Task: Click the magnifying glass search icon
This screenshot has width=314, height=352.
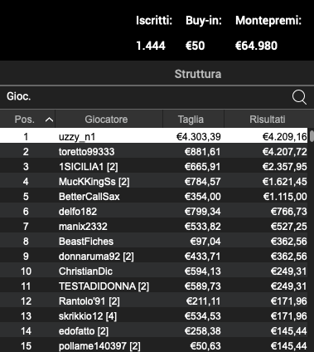Action: pos(299,97)
